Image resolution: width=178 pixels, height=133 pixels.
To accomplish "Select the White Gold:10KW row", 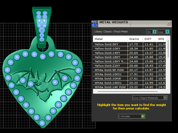I will pyautogui.click(x=129, y=78).
